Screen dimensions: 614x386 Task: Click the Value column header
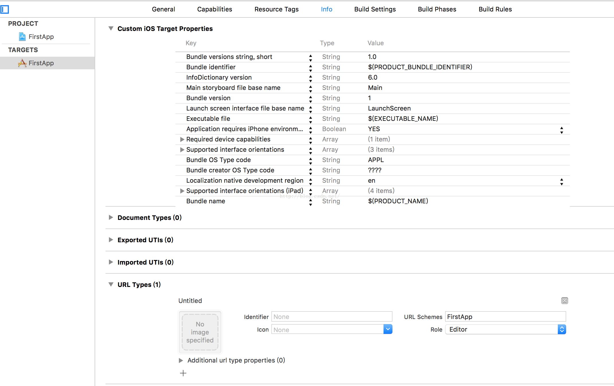376,43
